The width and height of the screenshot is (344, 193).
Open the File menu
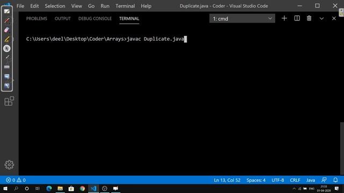point(20,6)
